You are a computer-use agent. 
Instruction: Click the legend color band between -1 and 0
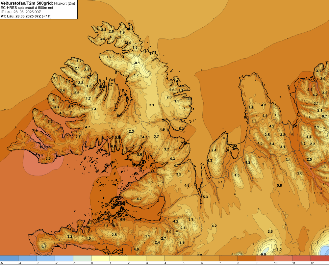(83, 258)
